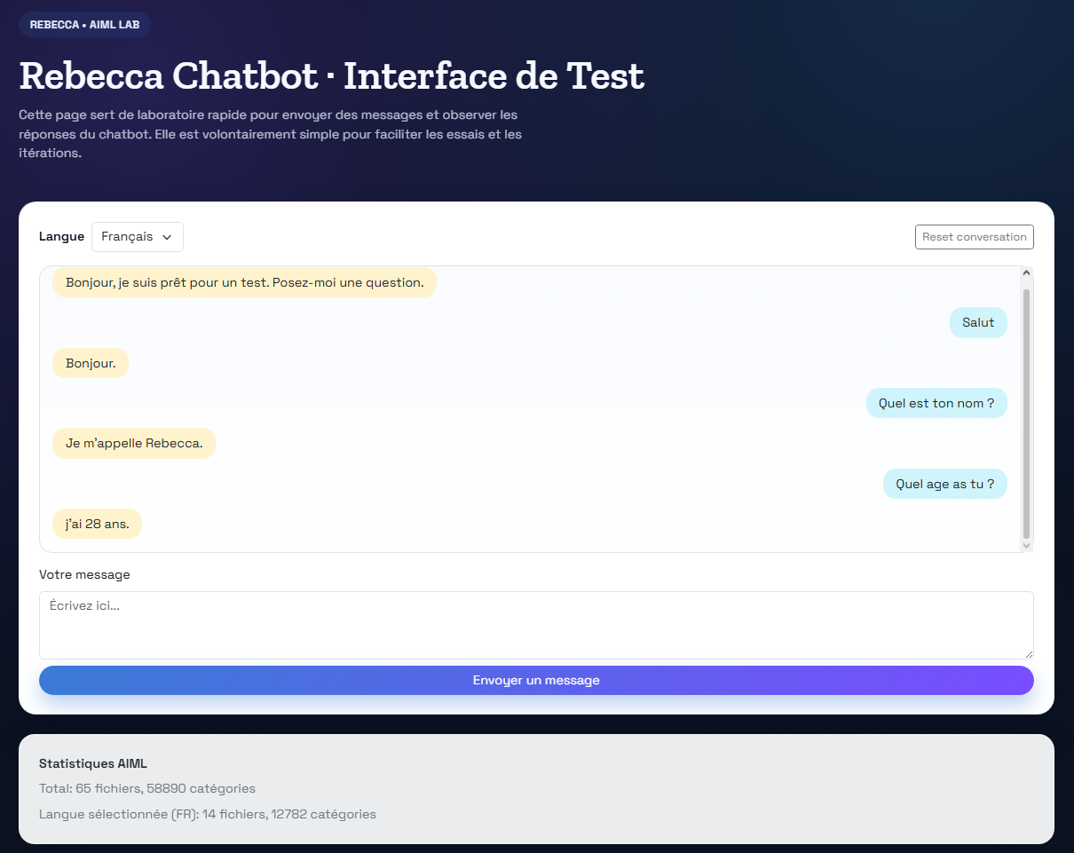Click the j'ai 28 ans response bubble
This screenshot has height=853, width=1074.
(x=97, y=524)
